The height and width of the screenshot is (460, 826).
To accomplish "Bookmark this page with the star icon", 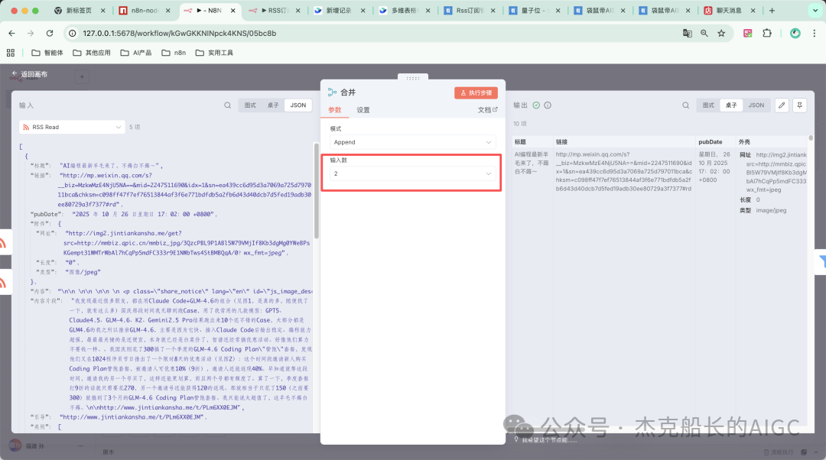I will tap(721, 33).
